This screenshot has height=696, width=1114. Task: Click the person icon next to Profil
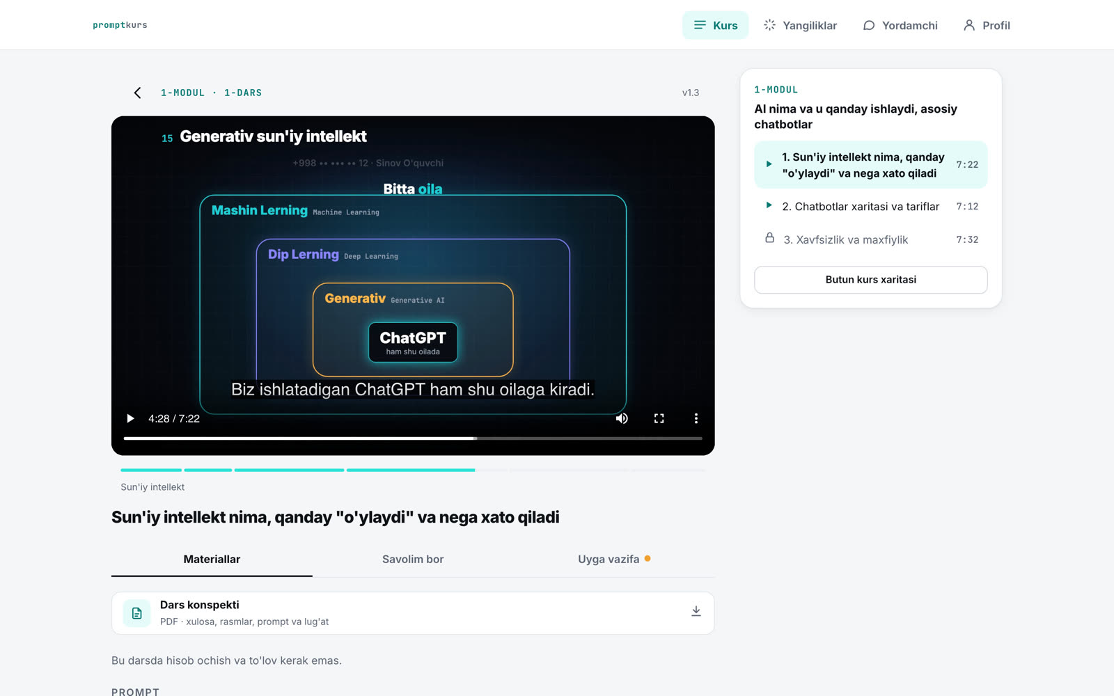pyautogui.click(x=968, y=25)
